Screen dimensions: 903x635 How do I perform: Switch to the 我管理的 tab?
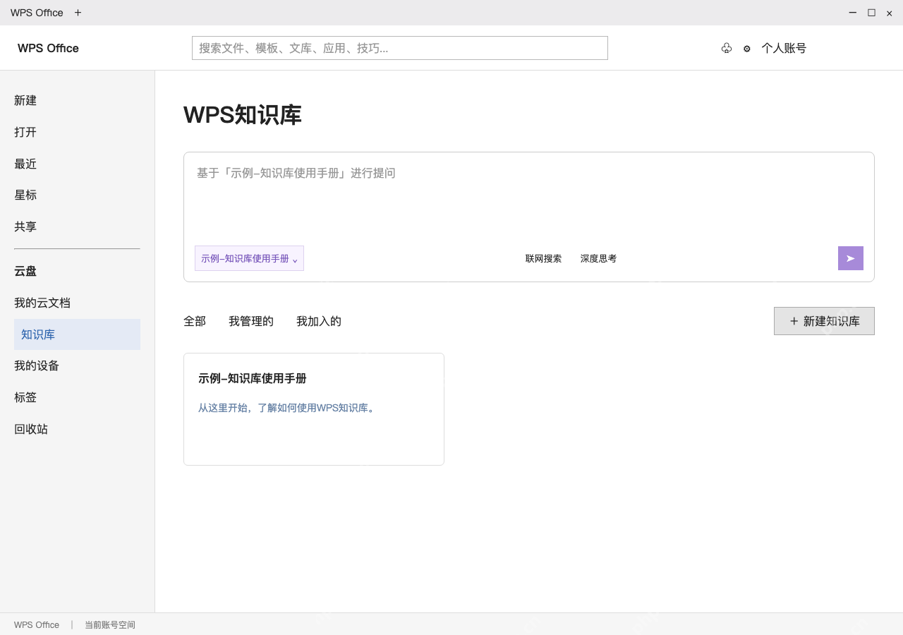[251, 321]
